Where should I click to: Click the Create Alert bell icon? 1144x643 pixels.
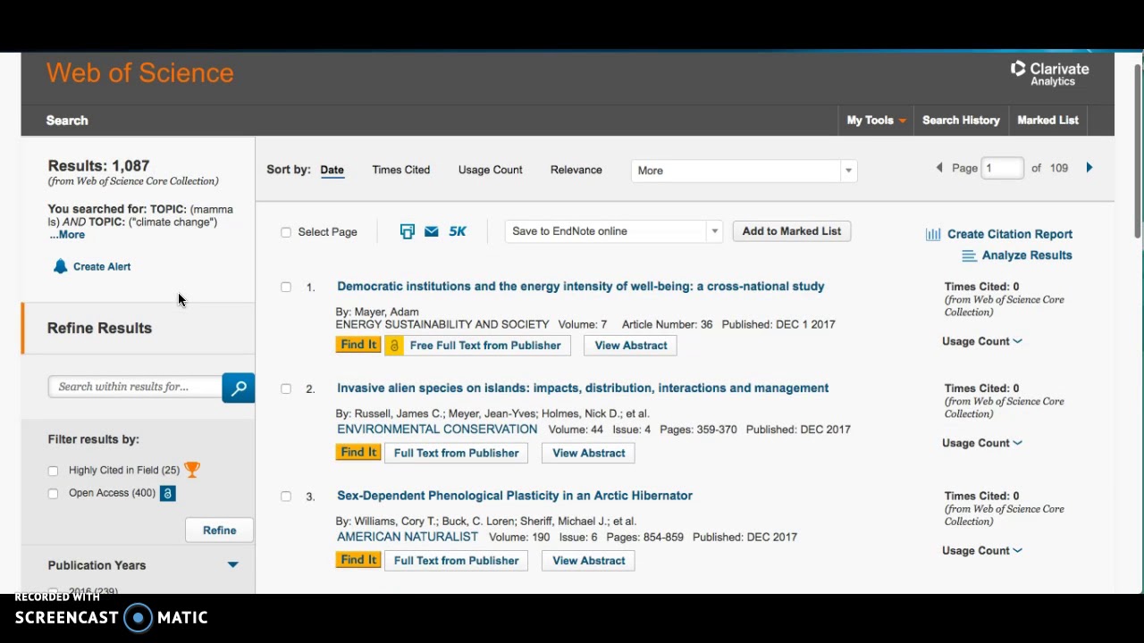click(x=60, y=266)
